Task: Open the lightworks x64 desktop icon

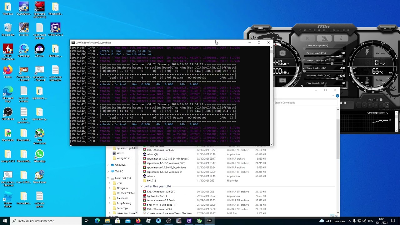Action: [x=39, y=10]
